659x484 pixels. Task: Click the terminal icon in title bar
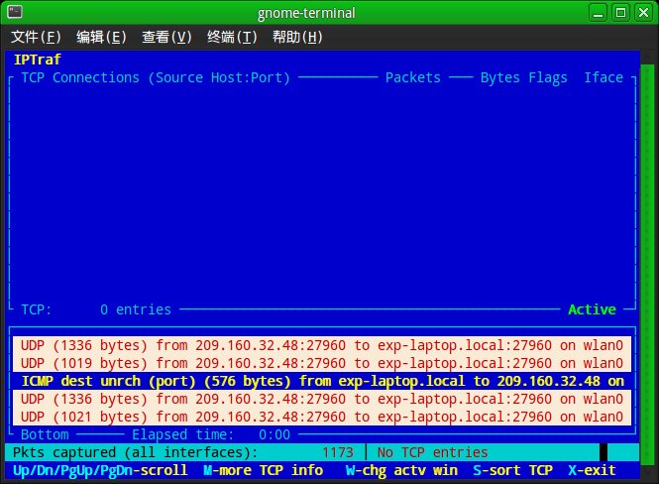tap(15, 12)
